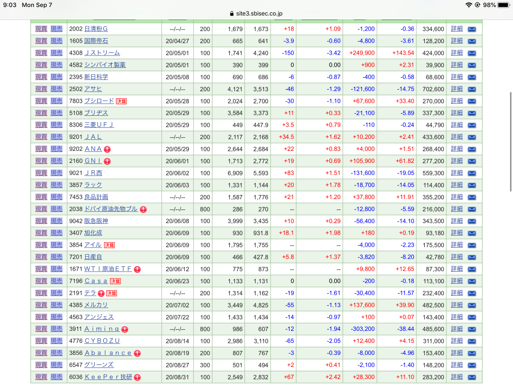The image size is (513, 385).
Task: Open the ブリヂス stock link
Action: click(x=96, y=113)
